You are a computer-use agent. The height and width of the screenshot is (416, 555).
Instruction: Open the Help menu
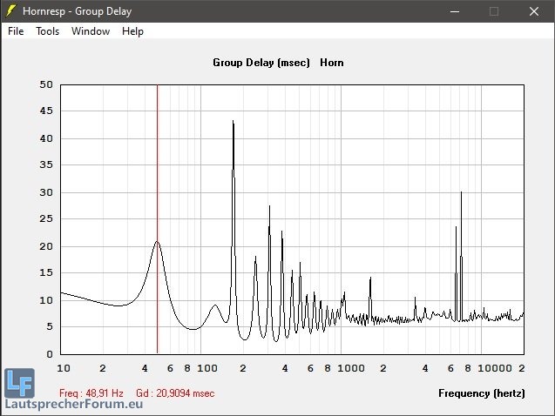(x=132, y=31)
